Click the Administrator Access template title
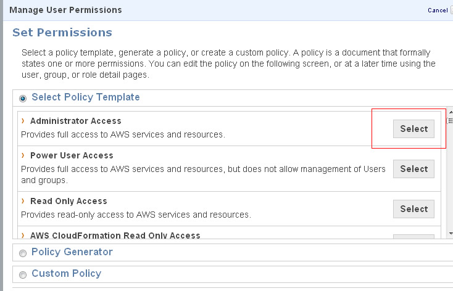453x291 pixels. pyautogui.click(x=75, y=121)
